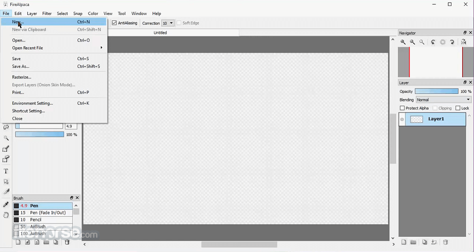
Task: Adjust the layer Opacity slider
Action: pyautogui.click(x=436, y=91)
